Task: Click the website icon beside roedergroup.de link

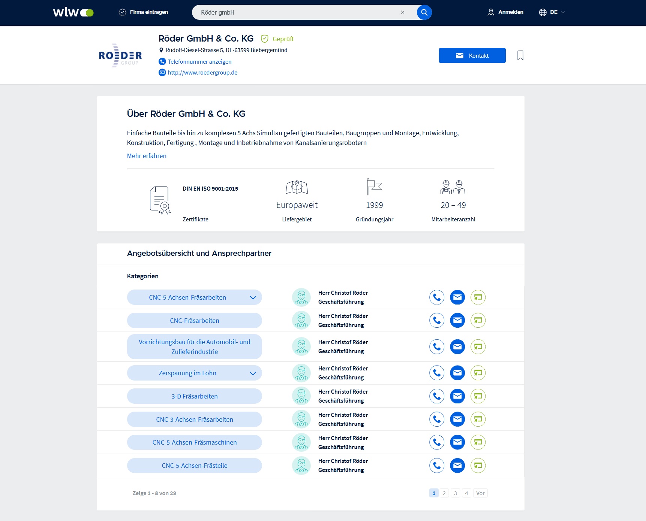Action: click(x=162, y=73)
